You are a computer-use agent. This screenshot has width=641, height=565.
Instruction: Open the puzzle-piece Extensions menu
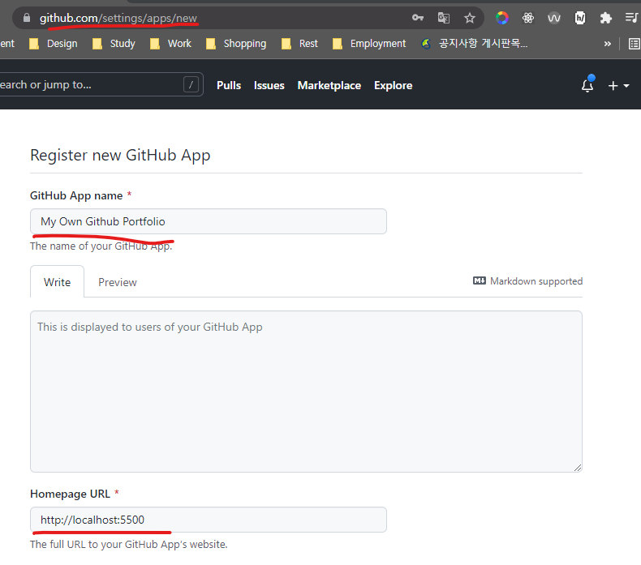click(605, 18)
